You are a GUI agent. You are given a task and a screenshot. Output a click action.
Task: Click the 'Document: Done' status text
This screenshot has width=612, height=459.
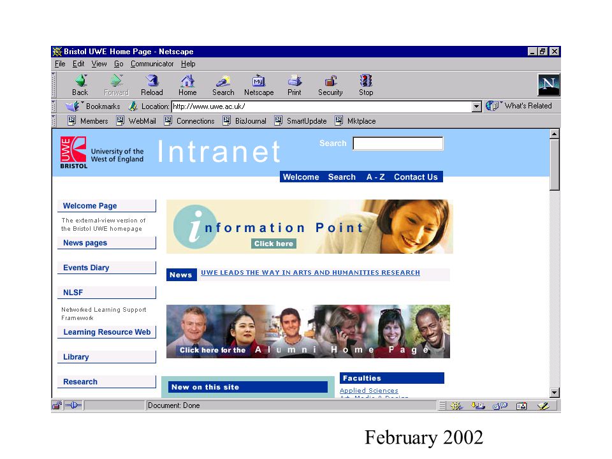click(x=173, y=405)
